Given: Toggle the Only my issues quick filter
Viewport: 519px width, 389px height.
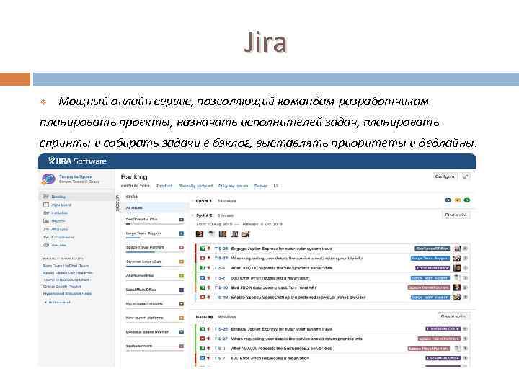Looking at the screenshot, I should coord(233,186).
